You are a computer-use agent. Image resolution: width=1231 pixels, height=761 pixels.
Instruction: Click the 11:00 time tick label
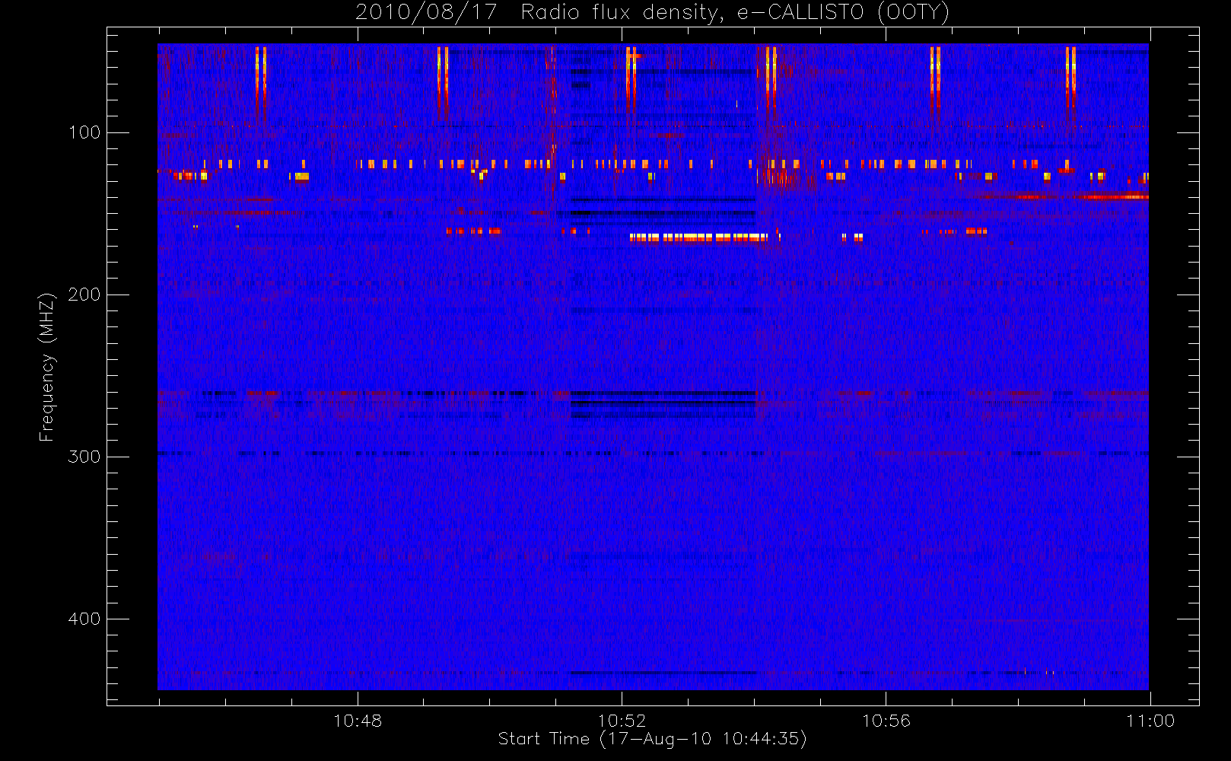(x=1150, y=721)
